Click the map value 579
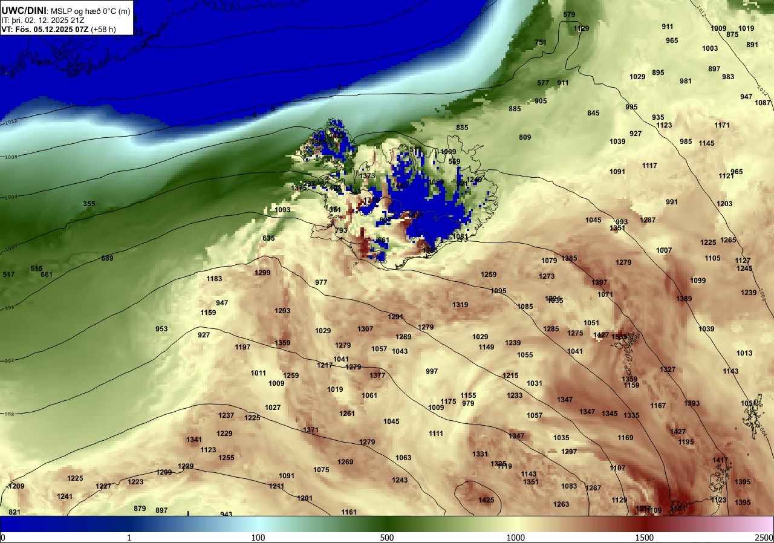This screenshot has height=543, width=774. [x=569, y=15]
